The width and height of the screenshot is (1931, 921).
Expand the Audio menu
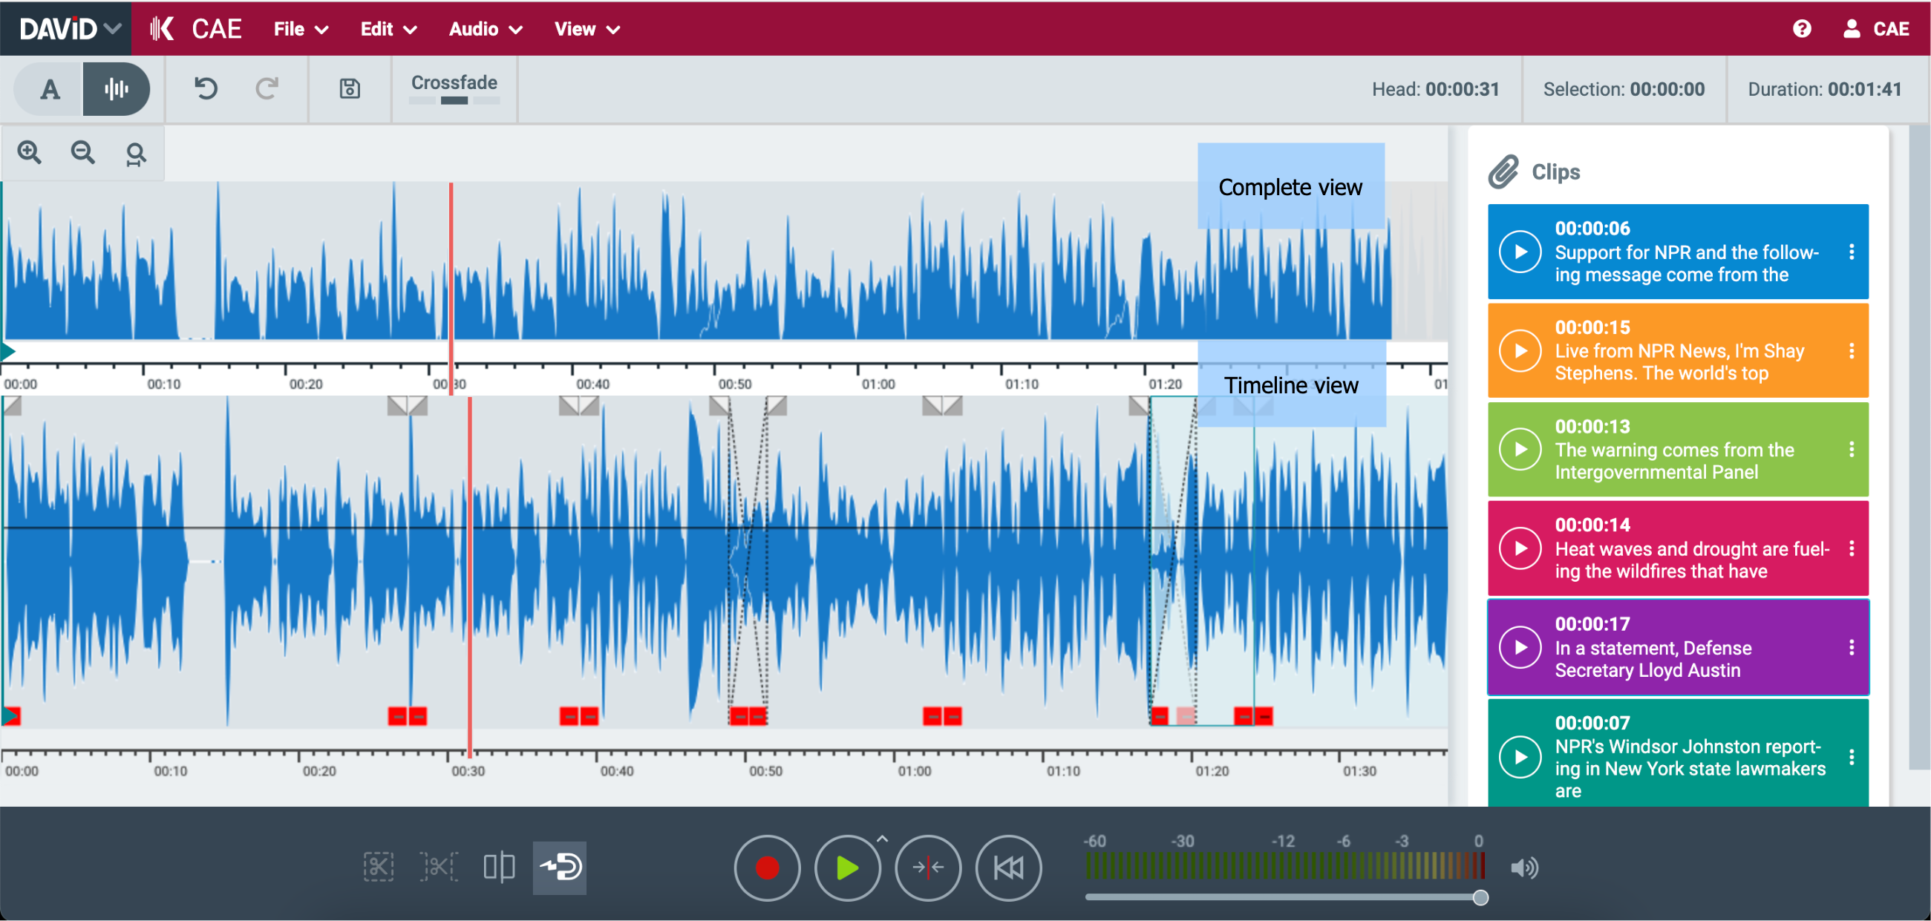tap(484, 29)
